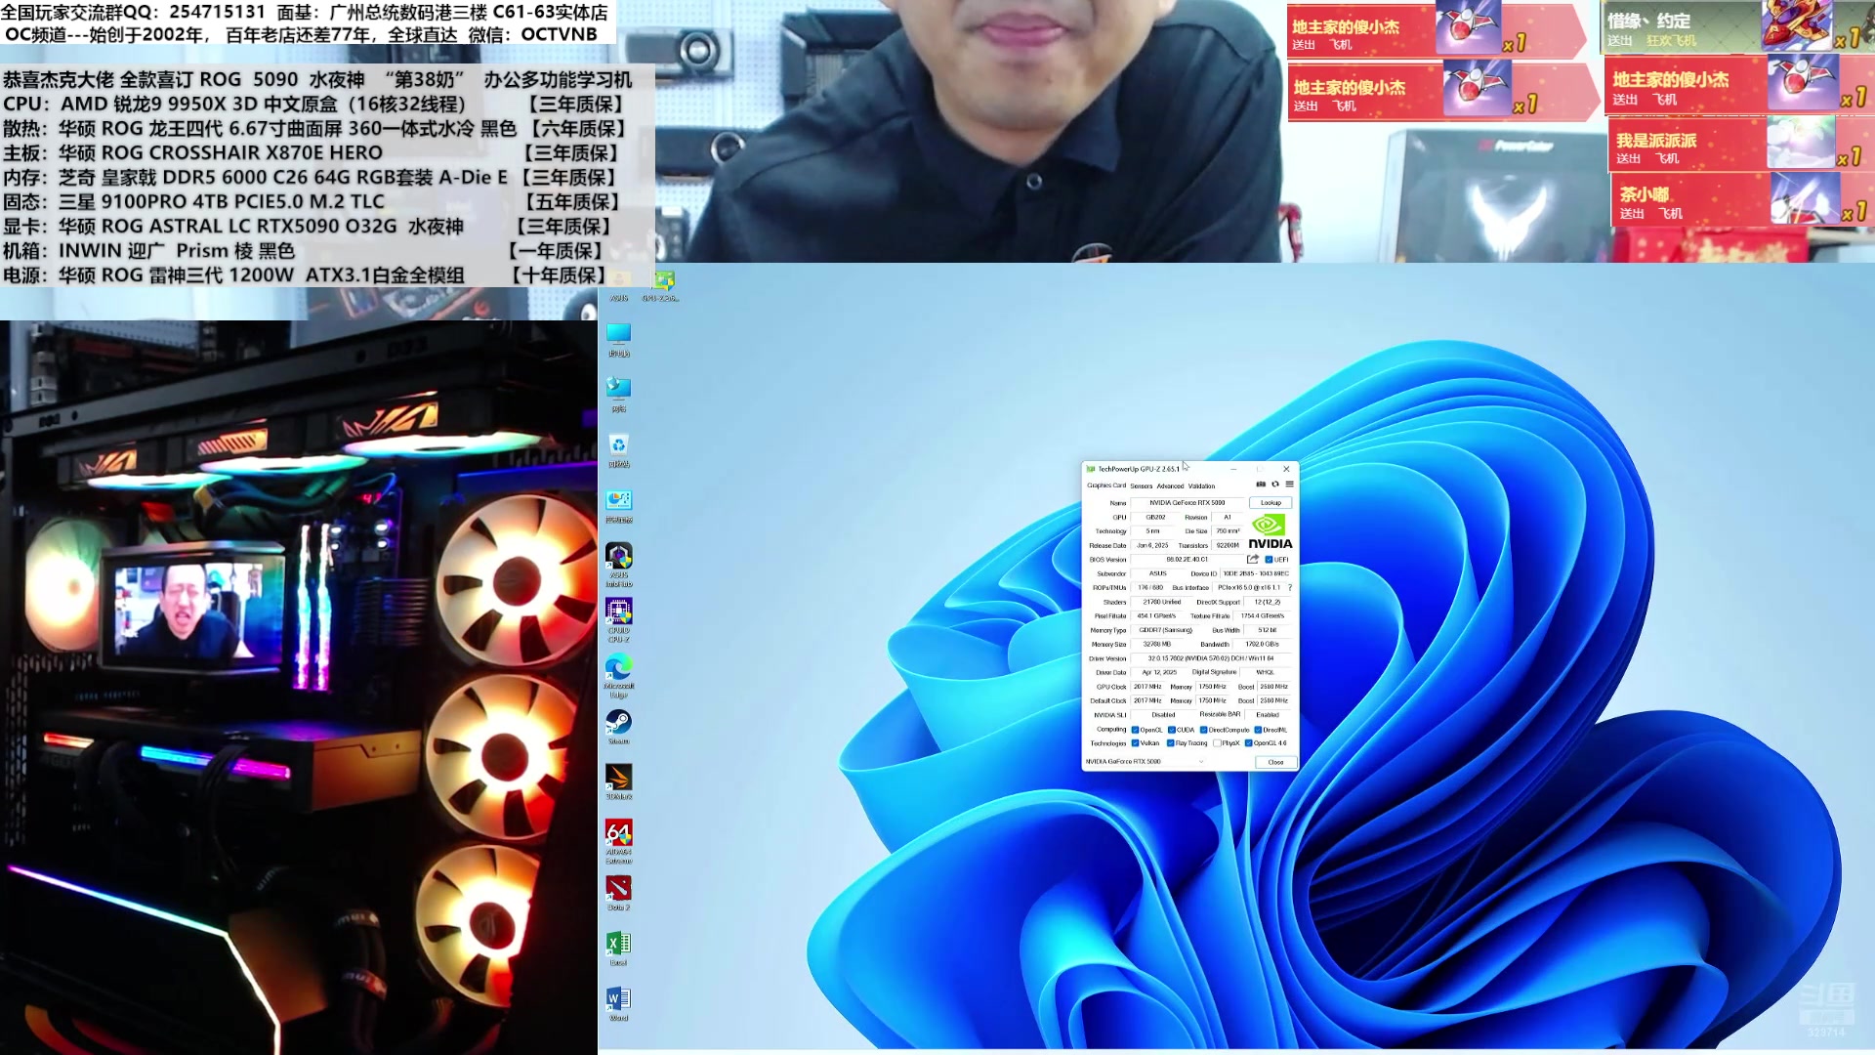The height and width of the screenshot is (1055, 1875).
Task: Switch to the Graphics Card tab
Action: click(x=1106, y=485)
